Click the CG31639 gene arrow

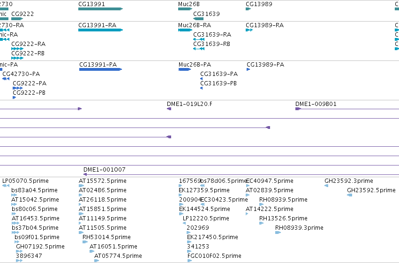coord(198,19)
